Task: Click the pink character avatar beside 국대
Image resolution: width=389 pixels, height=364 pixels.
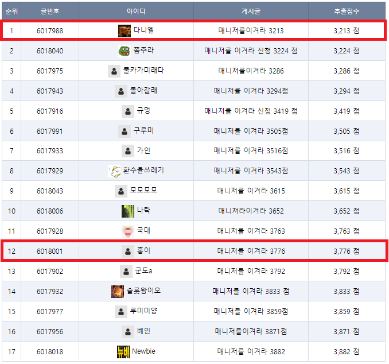Action: click(128, 231)
